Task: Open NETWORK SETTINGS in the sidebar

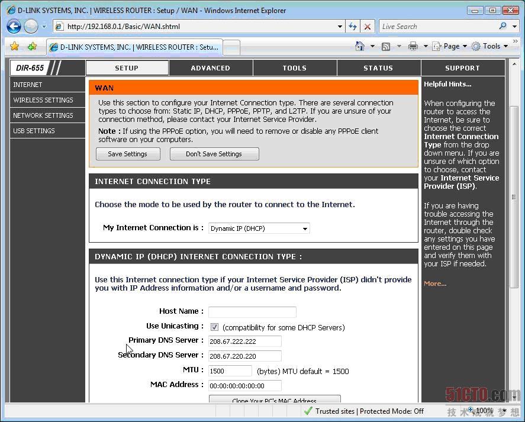Action: (x=47, y=115)
